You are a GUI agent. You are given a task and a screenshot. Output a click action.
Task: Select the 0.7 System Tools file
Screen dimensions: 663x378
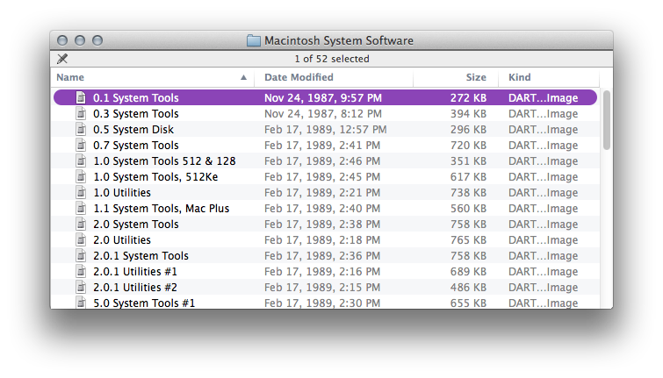pos(136,146)
